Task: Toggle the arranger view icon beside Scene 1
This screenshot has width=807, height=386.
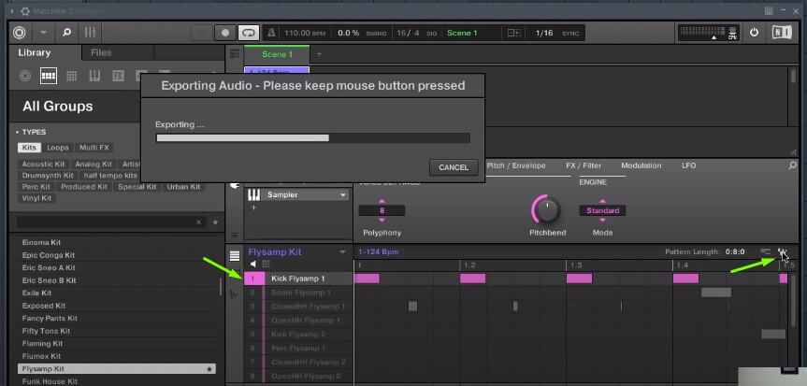Action: (x=234, y=53)
